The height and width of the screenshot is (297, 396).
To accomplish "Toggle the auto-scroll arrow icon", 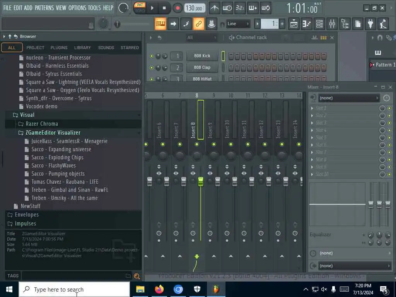I will (x=173, y=24).
